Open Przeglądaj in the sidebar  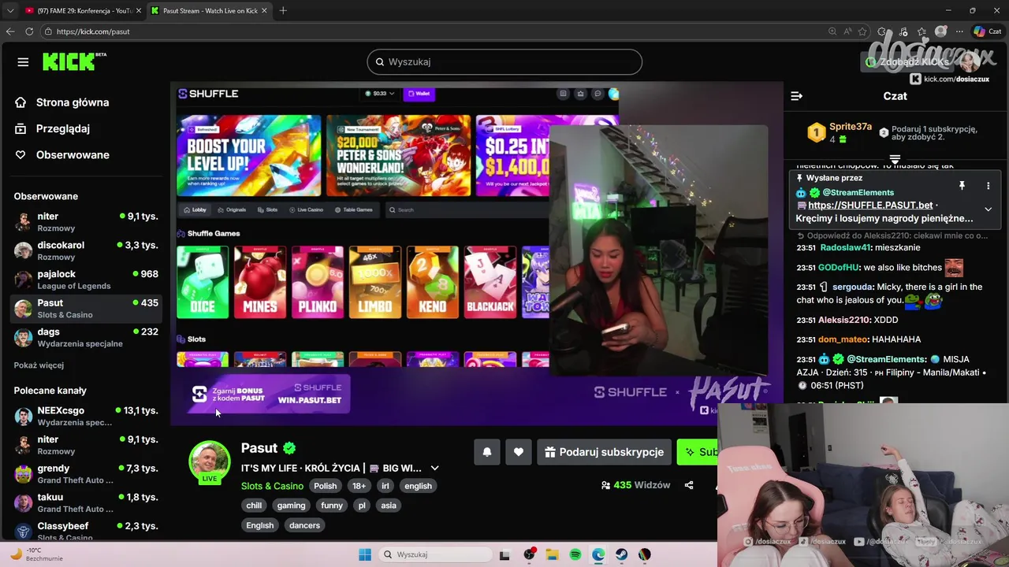[x=63, y=128]
